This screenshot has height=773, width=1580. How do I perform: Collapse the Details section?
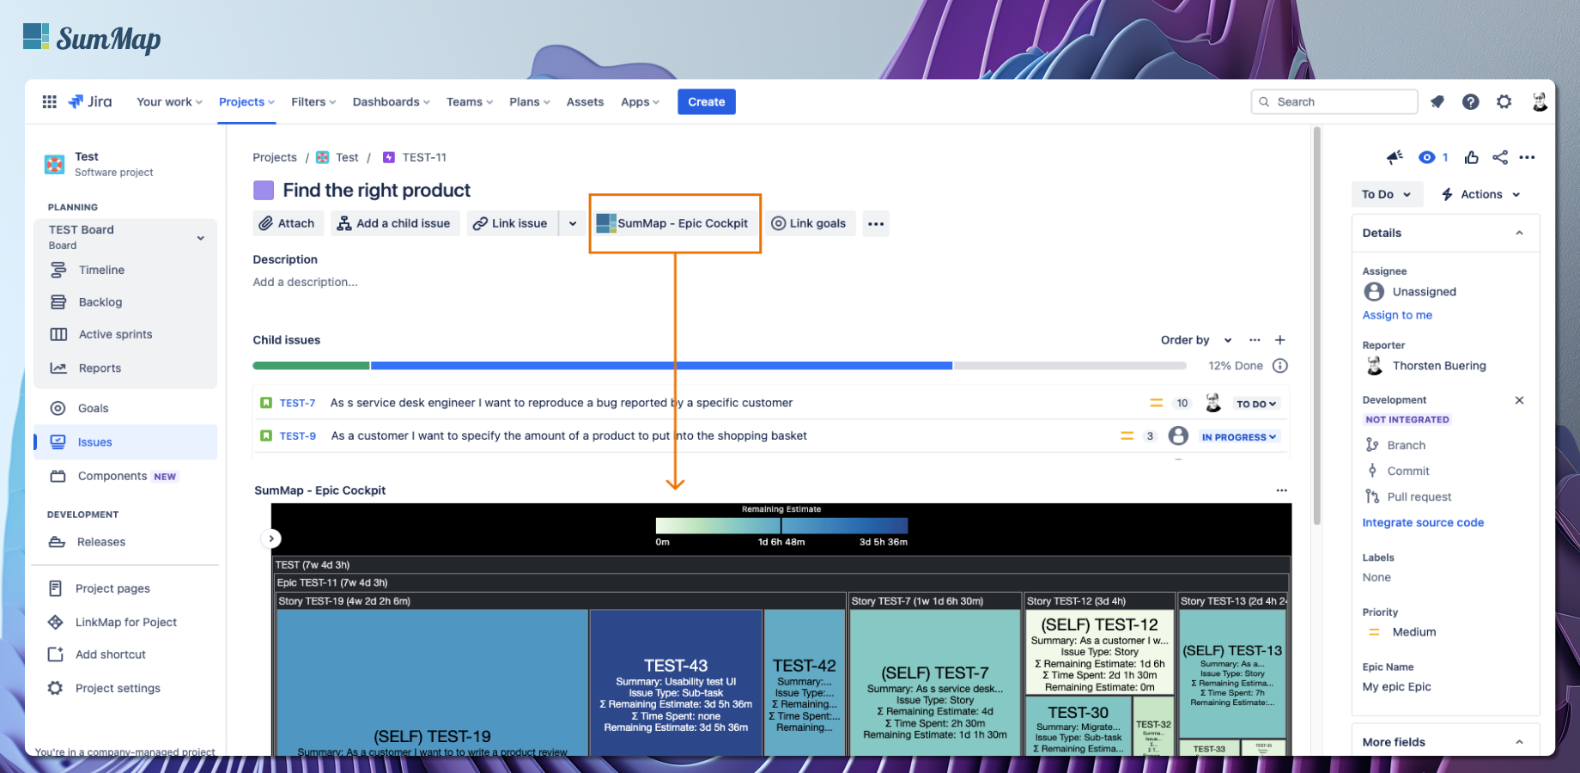[1519, 233]
